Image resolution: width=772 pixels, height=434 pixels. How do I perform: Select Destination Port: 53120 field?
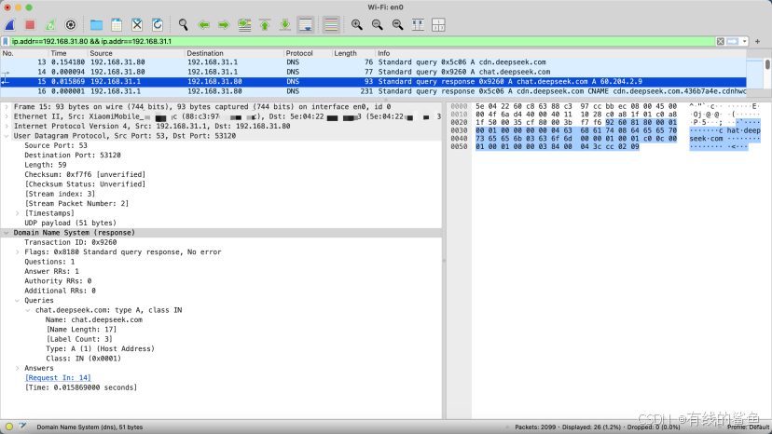(x=73, y=155)
